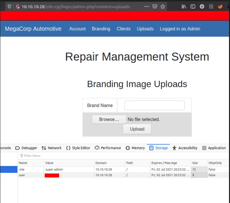Switch to the Accessibility devtools tab
Screen dimensions: 230x203
click(x=185, y=148)
